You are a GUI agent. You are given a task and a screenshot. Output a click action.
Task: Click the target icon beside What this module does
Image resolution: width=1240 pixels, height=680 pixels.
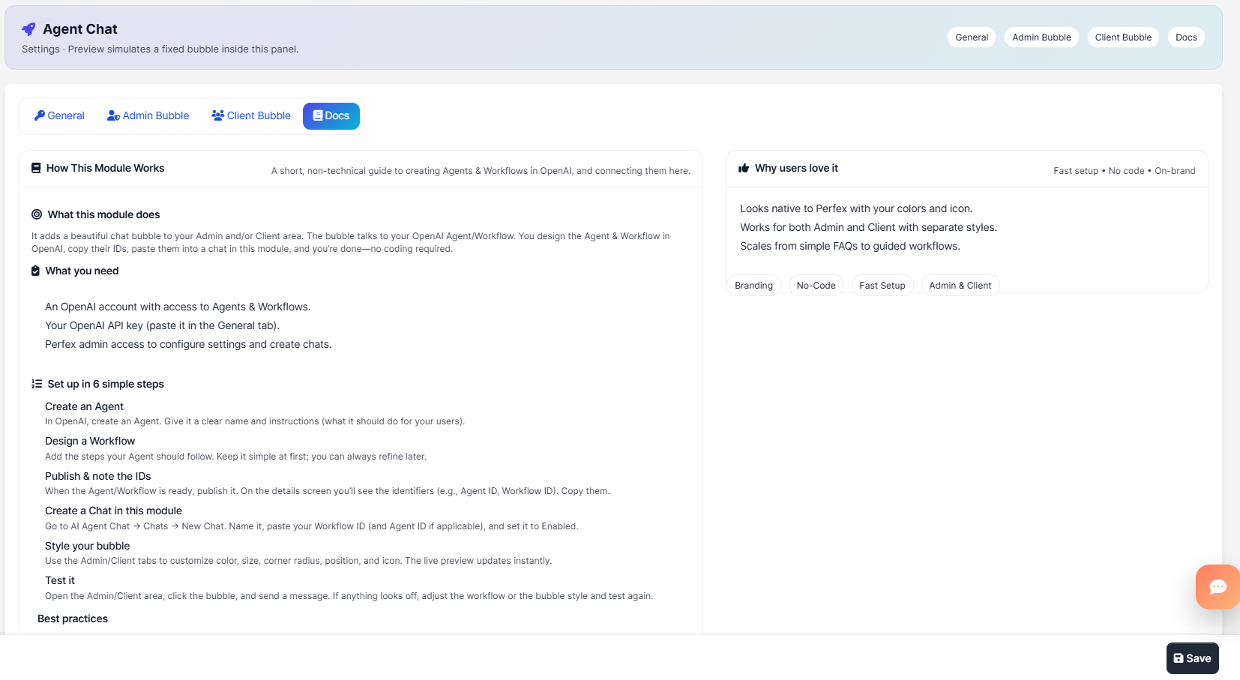35,214
